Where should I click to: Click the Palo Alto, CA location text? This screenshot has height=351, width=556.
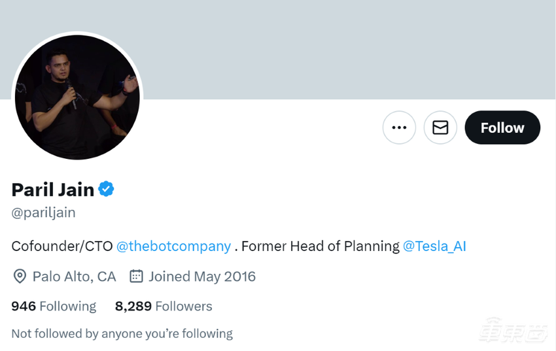pyautogui.click(x=74, y=276)
